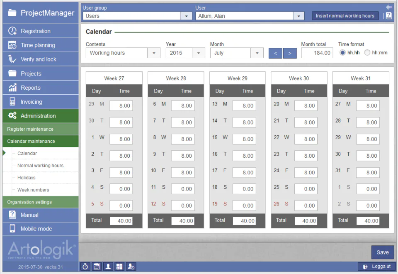Expand the Organisation settings section
The width and height of the screenshot is (398, 274).
[x=41, y=202]
